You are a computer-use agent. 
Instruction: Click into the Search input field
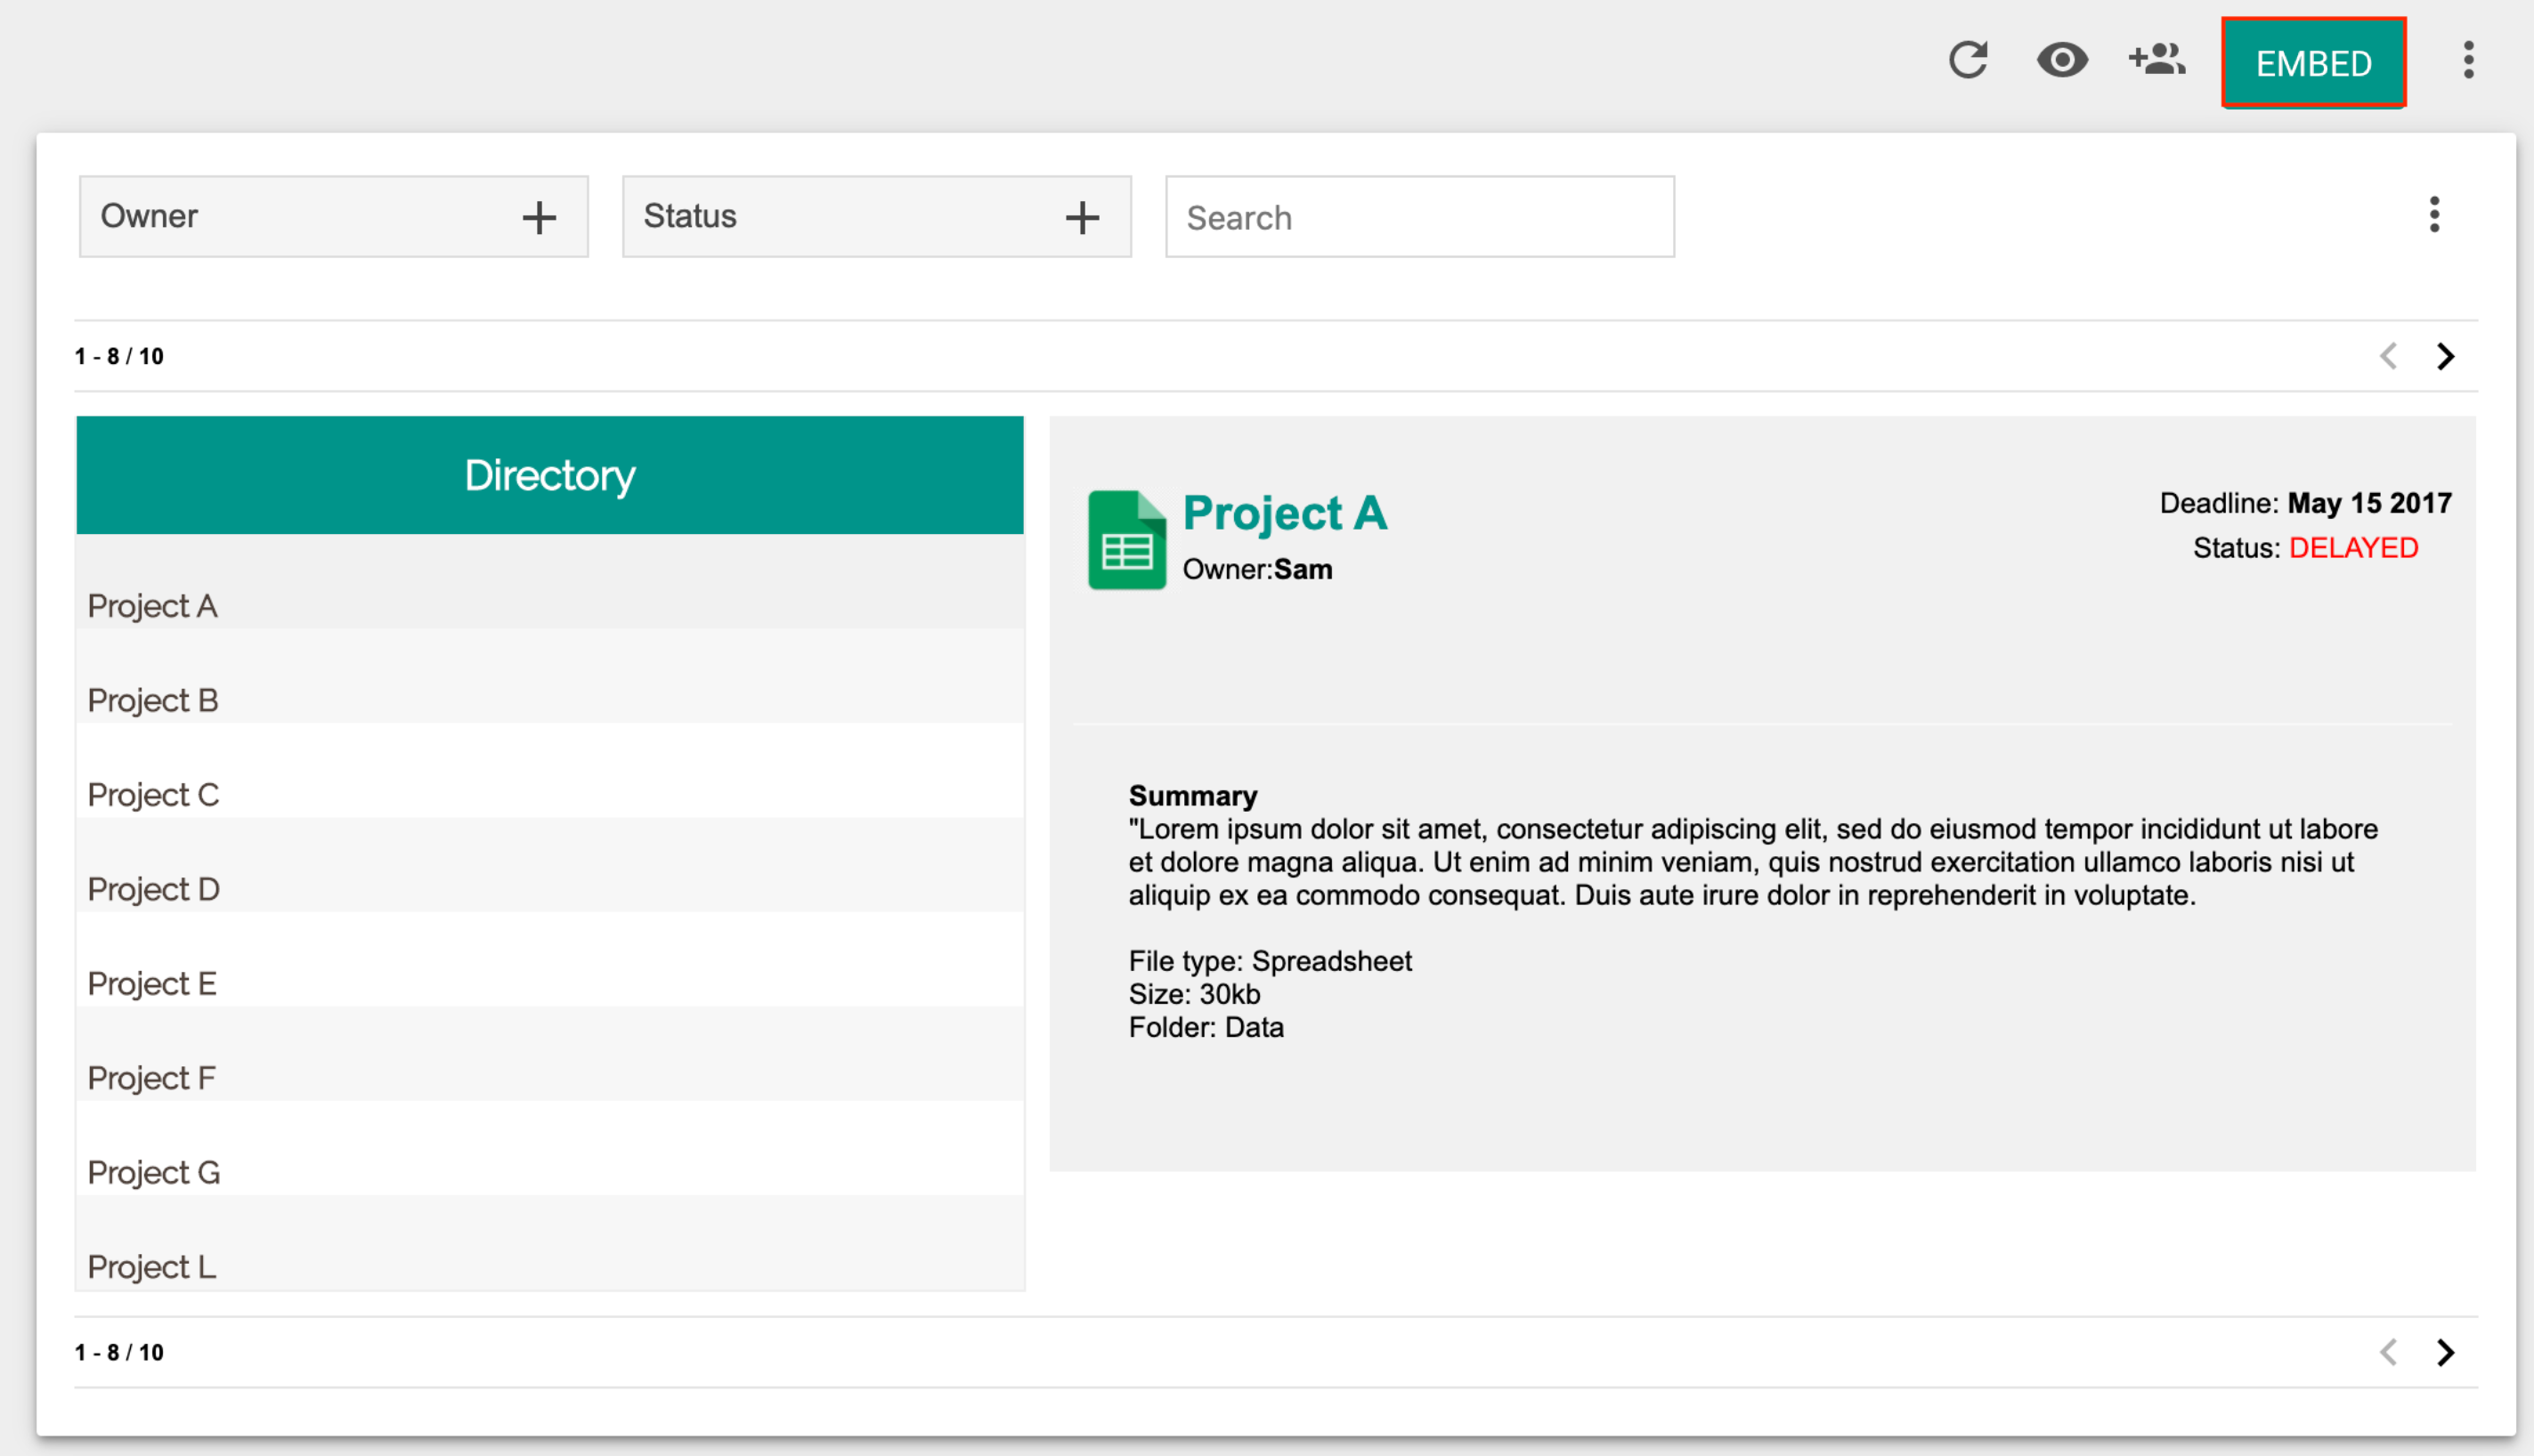tap(1419, 217)
